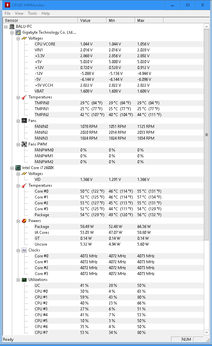Select the VID voltage row
Image resolution: width=212 pixels, height=346 pixels.
click(119, 180)
